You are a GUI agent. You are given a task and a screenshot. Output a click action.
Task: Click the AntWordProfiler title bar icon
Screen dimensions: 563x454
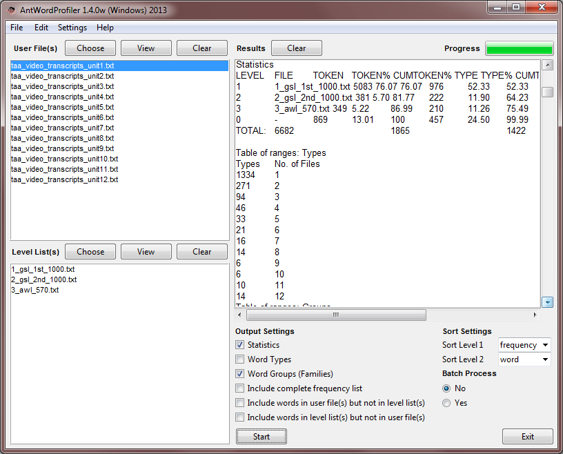(x=11, y=10)
